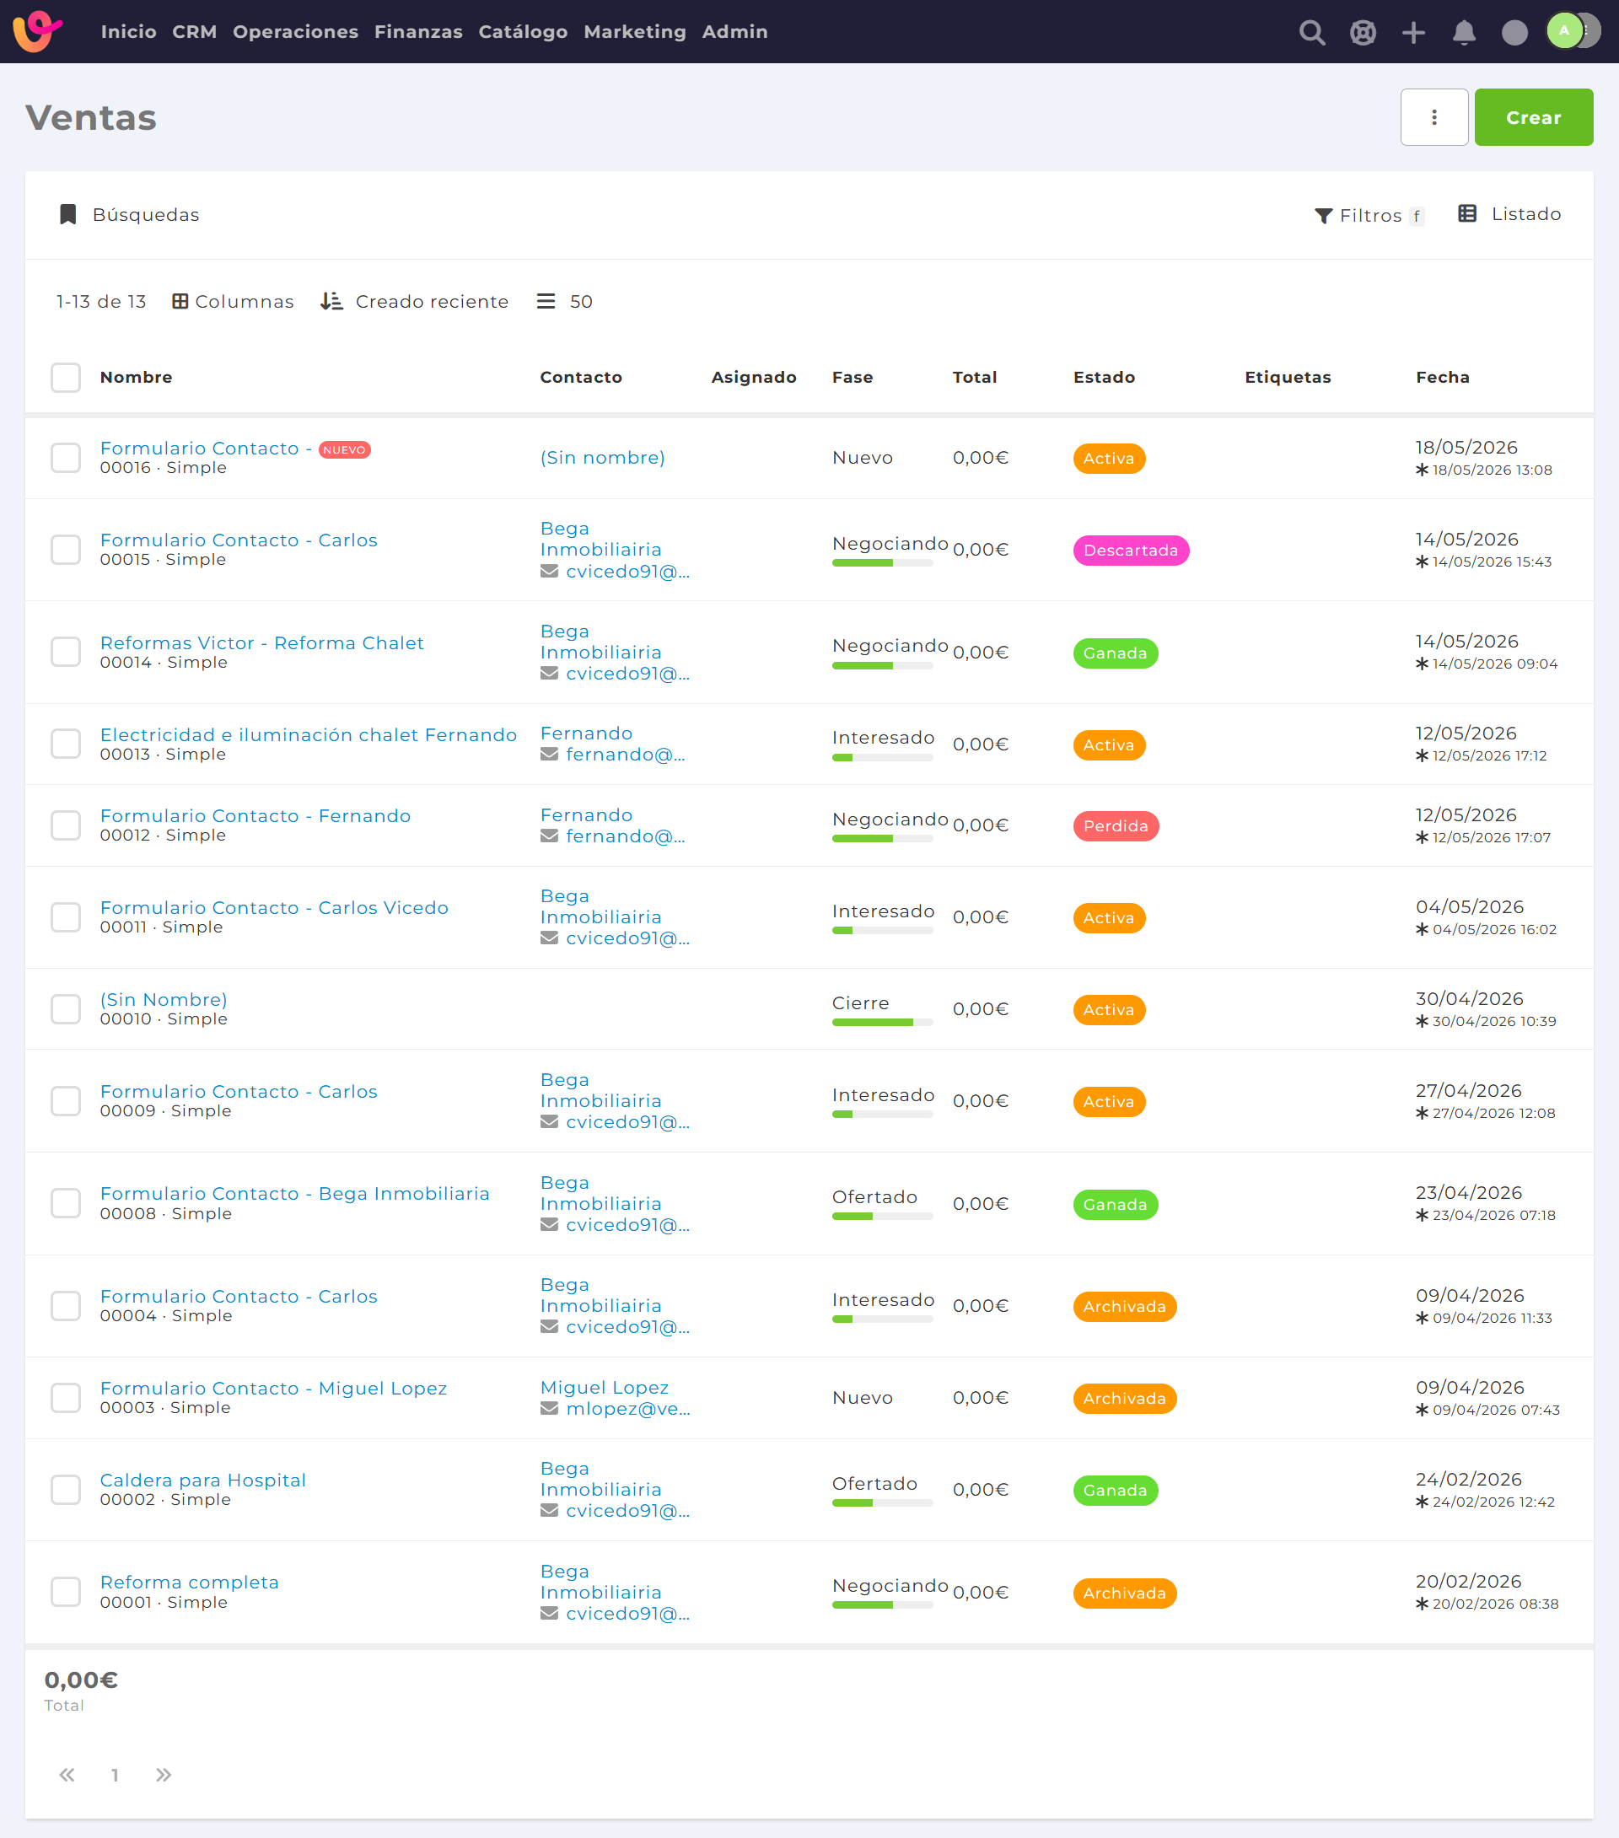The height and width of the screenshot is (1838, 1619).
Task: Open the Listado view selector
Action: point(1509,214)
